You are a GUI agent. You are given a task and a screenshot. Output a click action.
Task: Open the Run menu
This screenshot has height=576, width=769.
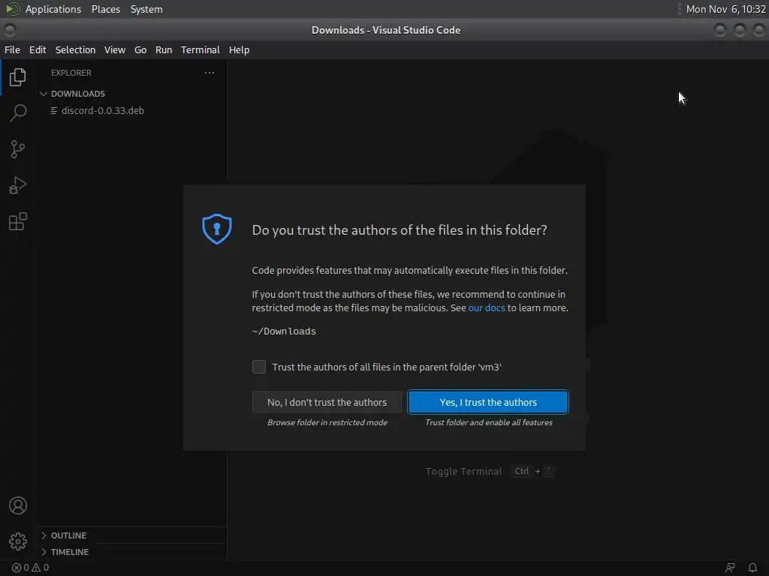[x=164, y=50]
